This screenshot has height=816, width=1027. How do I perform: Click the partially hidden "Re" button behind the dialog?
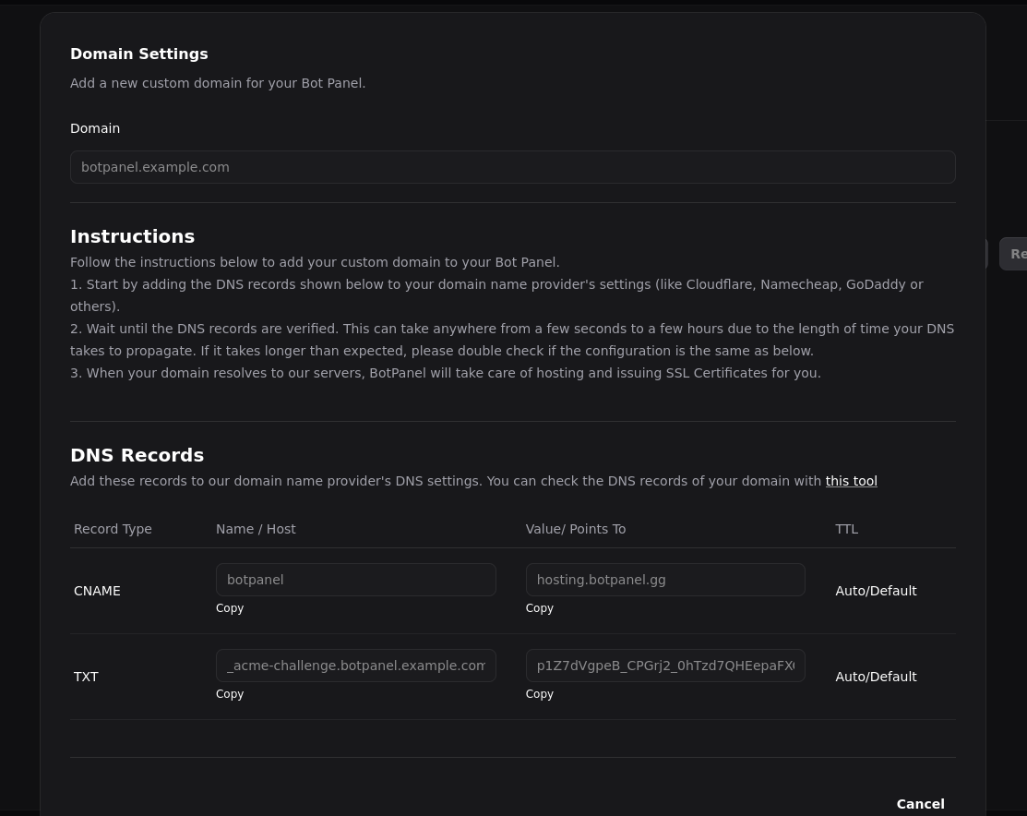(1015, 254)
